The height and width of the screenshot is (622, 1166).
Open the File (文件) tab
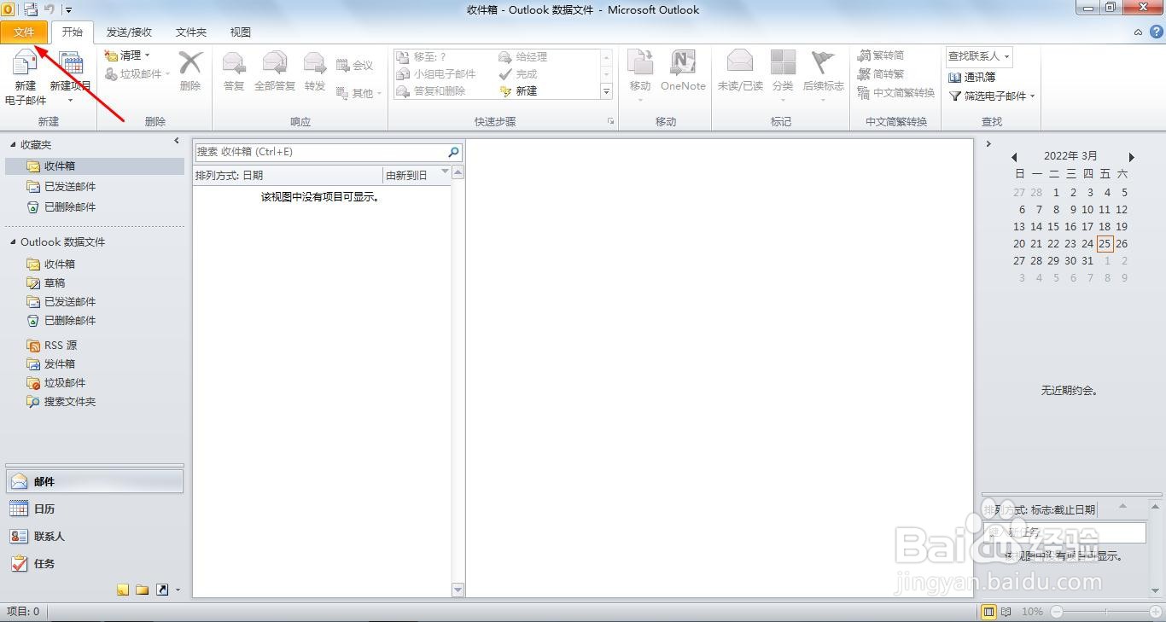pyautogui.click(x=24, y=32)
